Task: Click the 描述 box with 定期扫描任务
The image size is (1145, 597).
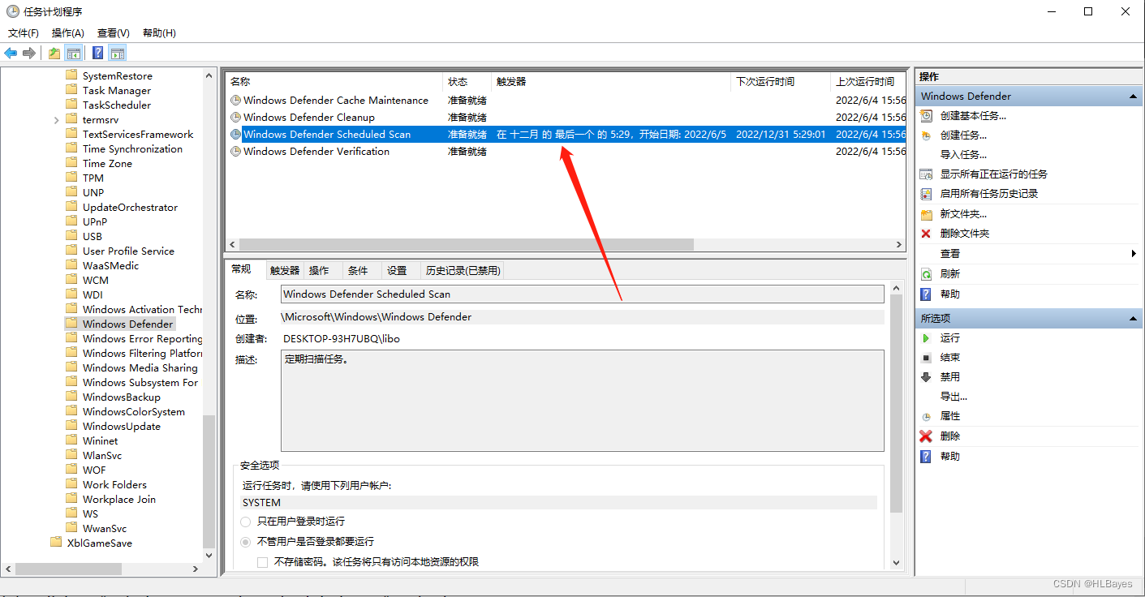Action: coord(582,401)
